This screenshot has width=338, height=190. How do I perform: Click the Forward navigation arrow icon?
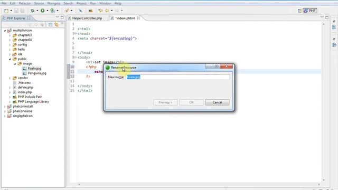tap(117, 11)
